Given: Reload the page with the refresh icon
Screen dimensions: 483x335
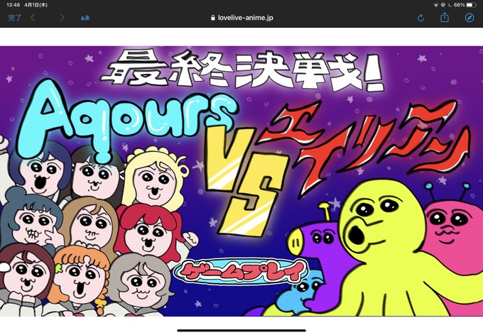Looking at the screenshot, I should [x=420, y=18].
